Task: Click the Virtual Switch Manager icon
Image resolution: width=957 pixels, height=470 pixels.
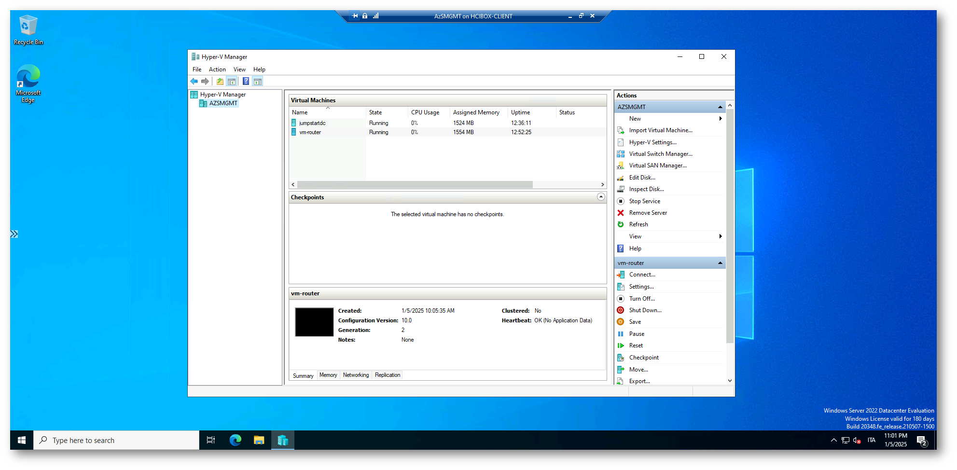Action: click(x=621, y=154)
